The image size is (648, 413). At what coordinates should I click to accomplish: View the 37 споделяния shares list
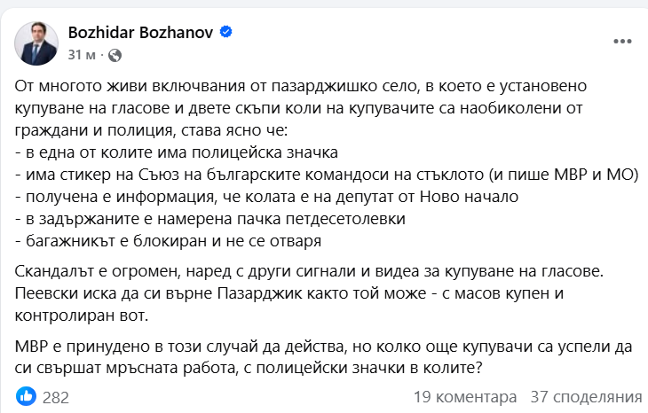(x=586, y=397)
